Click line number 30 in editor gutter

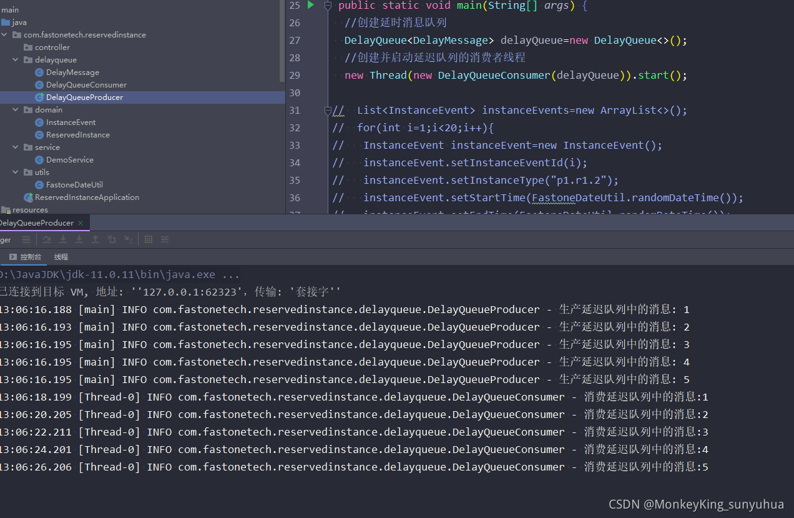coord(295,92)
